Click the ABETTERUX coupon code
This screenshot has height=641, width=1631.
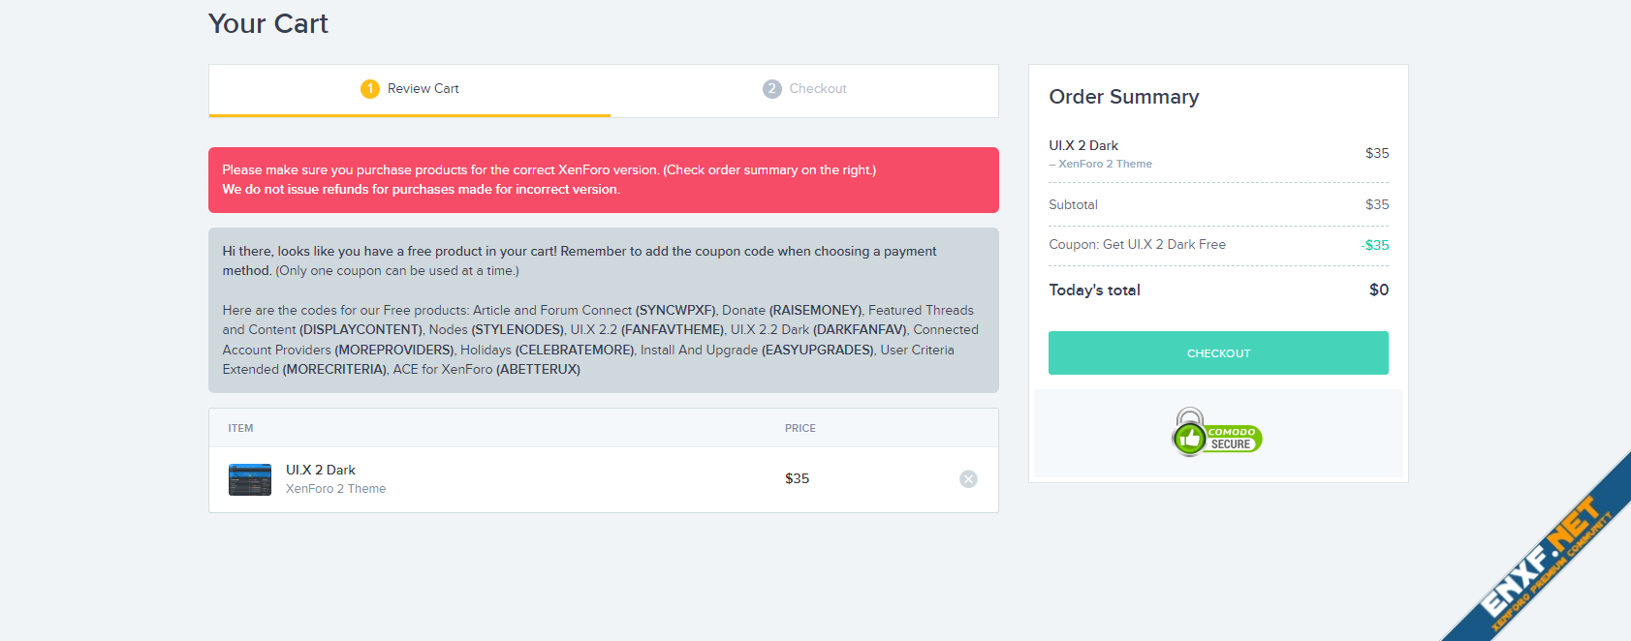click(x=538, y=369)
